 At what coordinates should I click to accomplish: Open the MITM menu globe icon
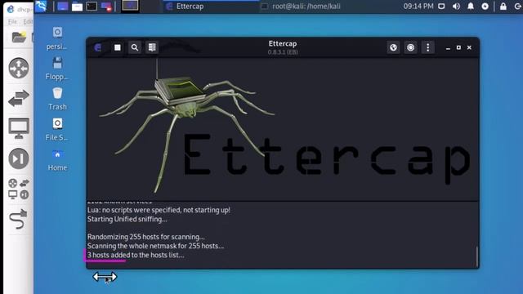coord(394,47)
